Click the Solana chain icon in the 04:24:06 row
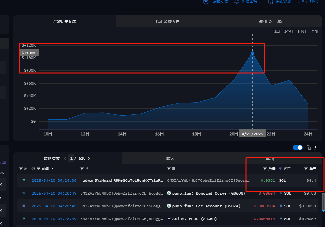 pyautogui.click(x=24, y=180)
